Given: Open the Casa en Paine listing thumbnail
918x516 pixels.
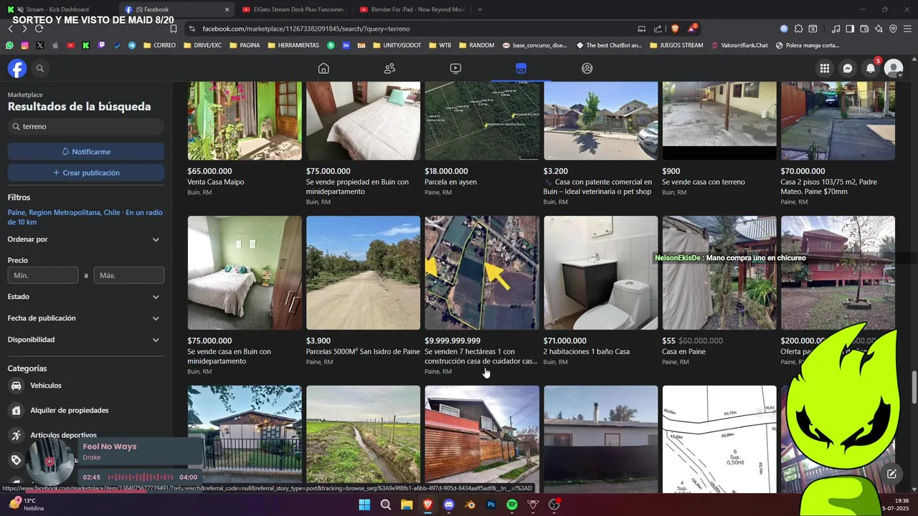Looking at the screenshot, I should pos(719,273).
